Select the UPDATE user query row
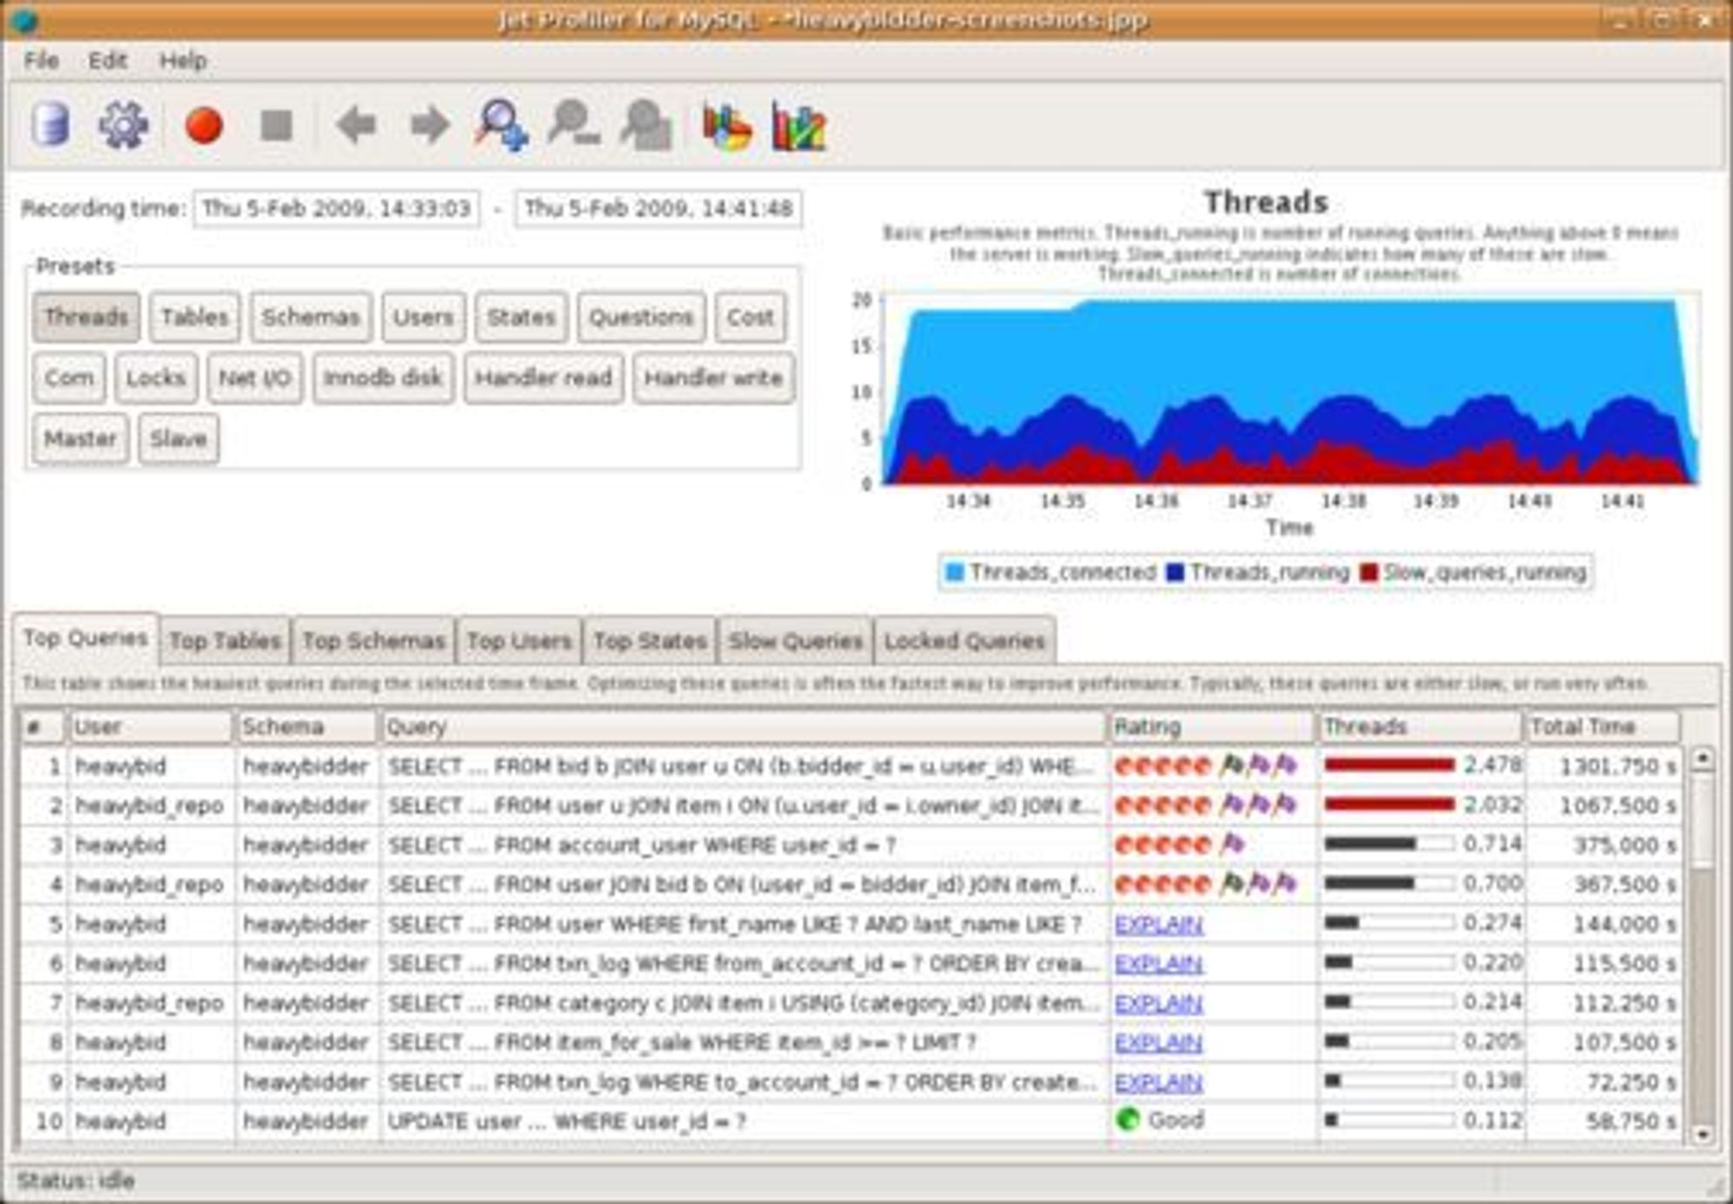Image resolution: width=1733 pixels, height=1204 pixels. (849, 1122)
